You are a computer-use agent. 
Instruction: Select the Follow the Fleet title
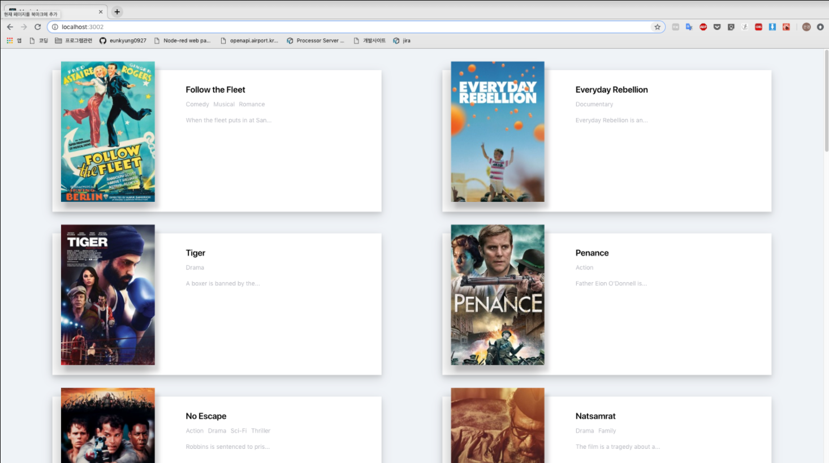215,89
